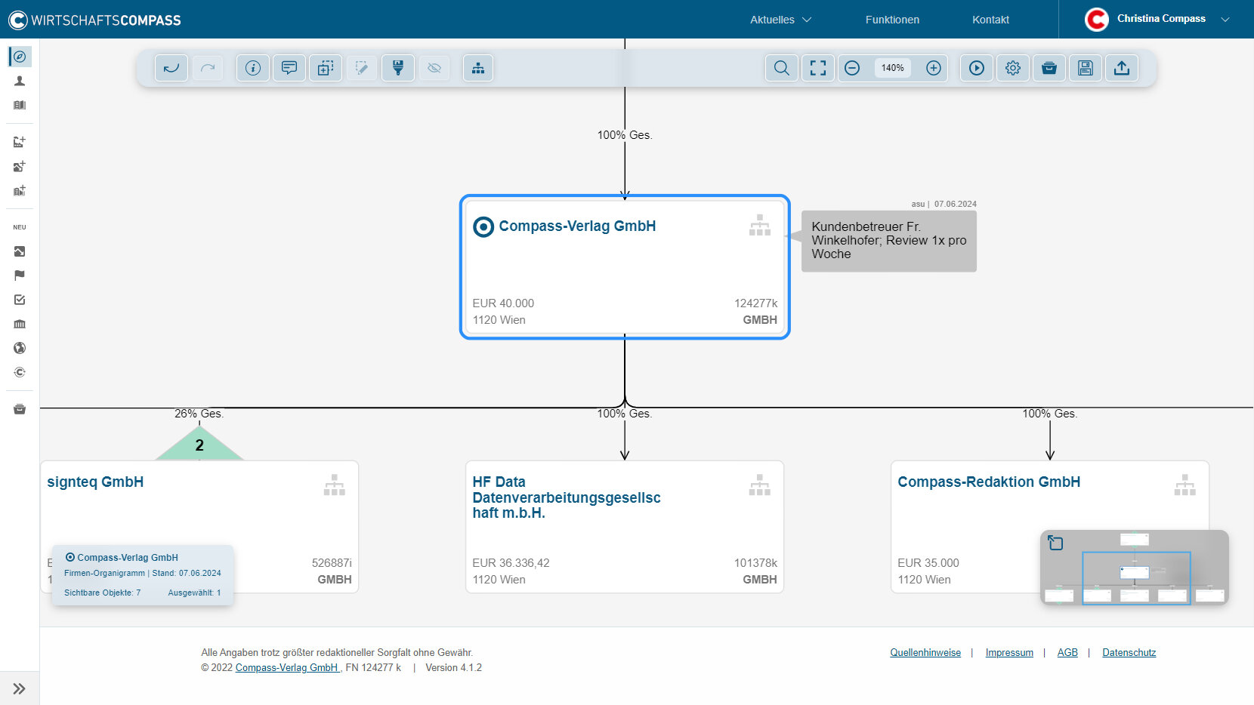Switch to fullscreen view
The height and width of the screenshot is (705, 1254).
click(x=818, y=68)
